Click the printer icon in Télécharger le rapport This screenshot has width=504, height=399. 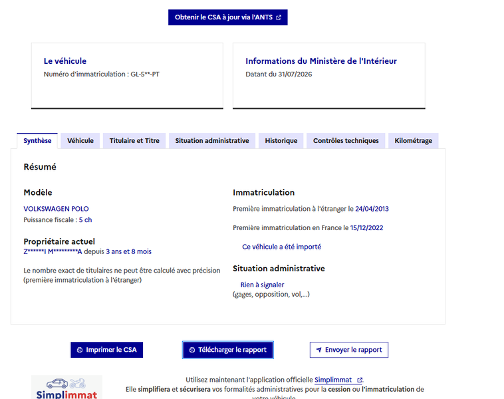(x=192, y=350)
